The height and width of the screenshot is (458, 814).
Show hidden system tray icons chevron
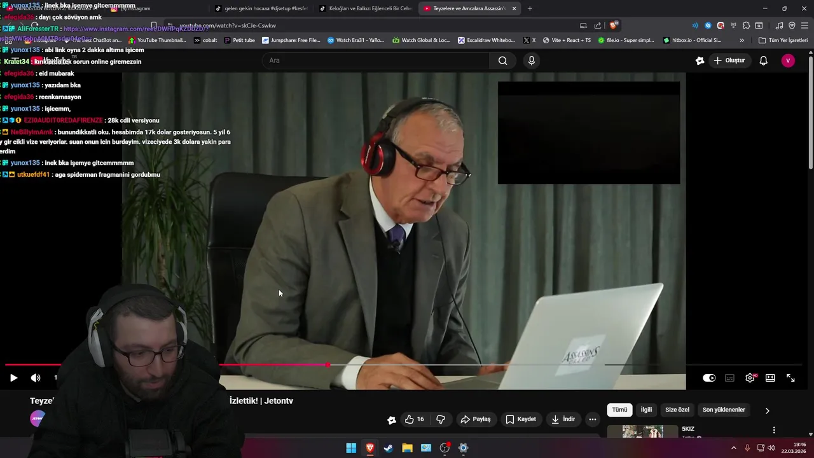pyautogui.click(x=733, y=448)
